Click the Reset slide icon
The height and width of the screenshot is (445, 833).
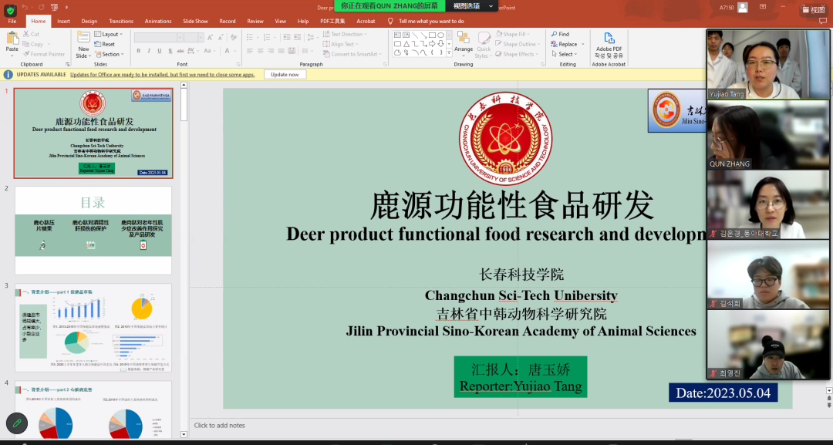coord(105,44)
